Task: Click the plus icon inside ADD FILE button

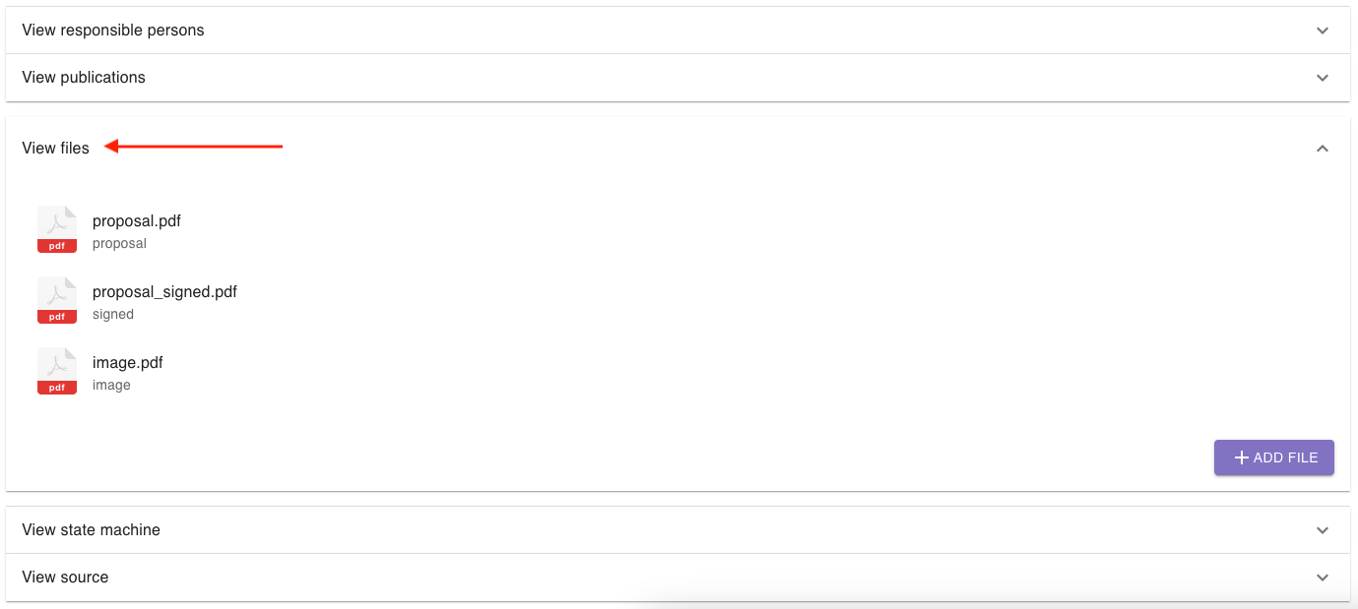Action: (1240, 457)
